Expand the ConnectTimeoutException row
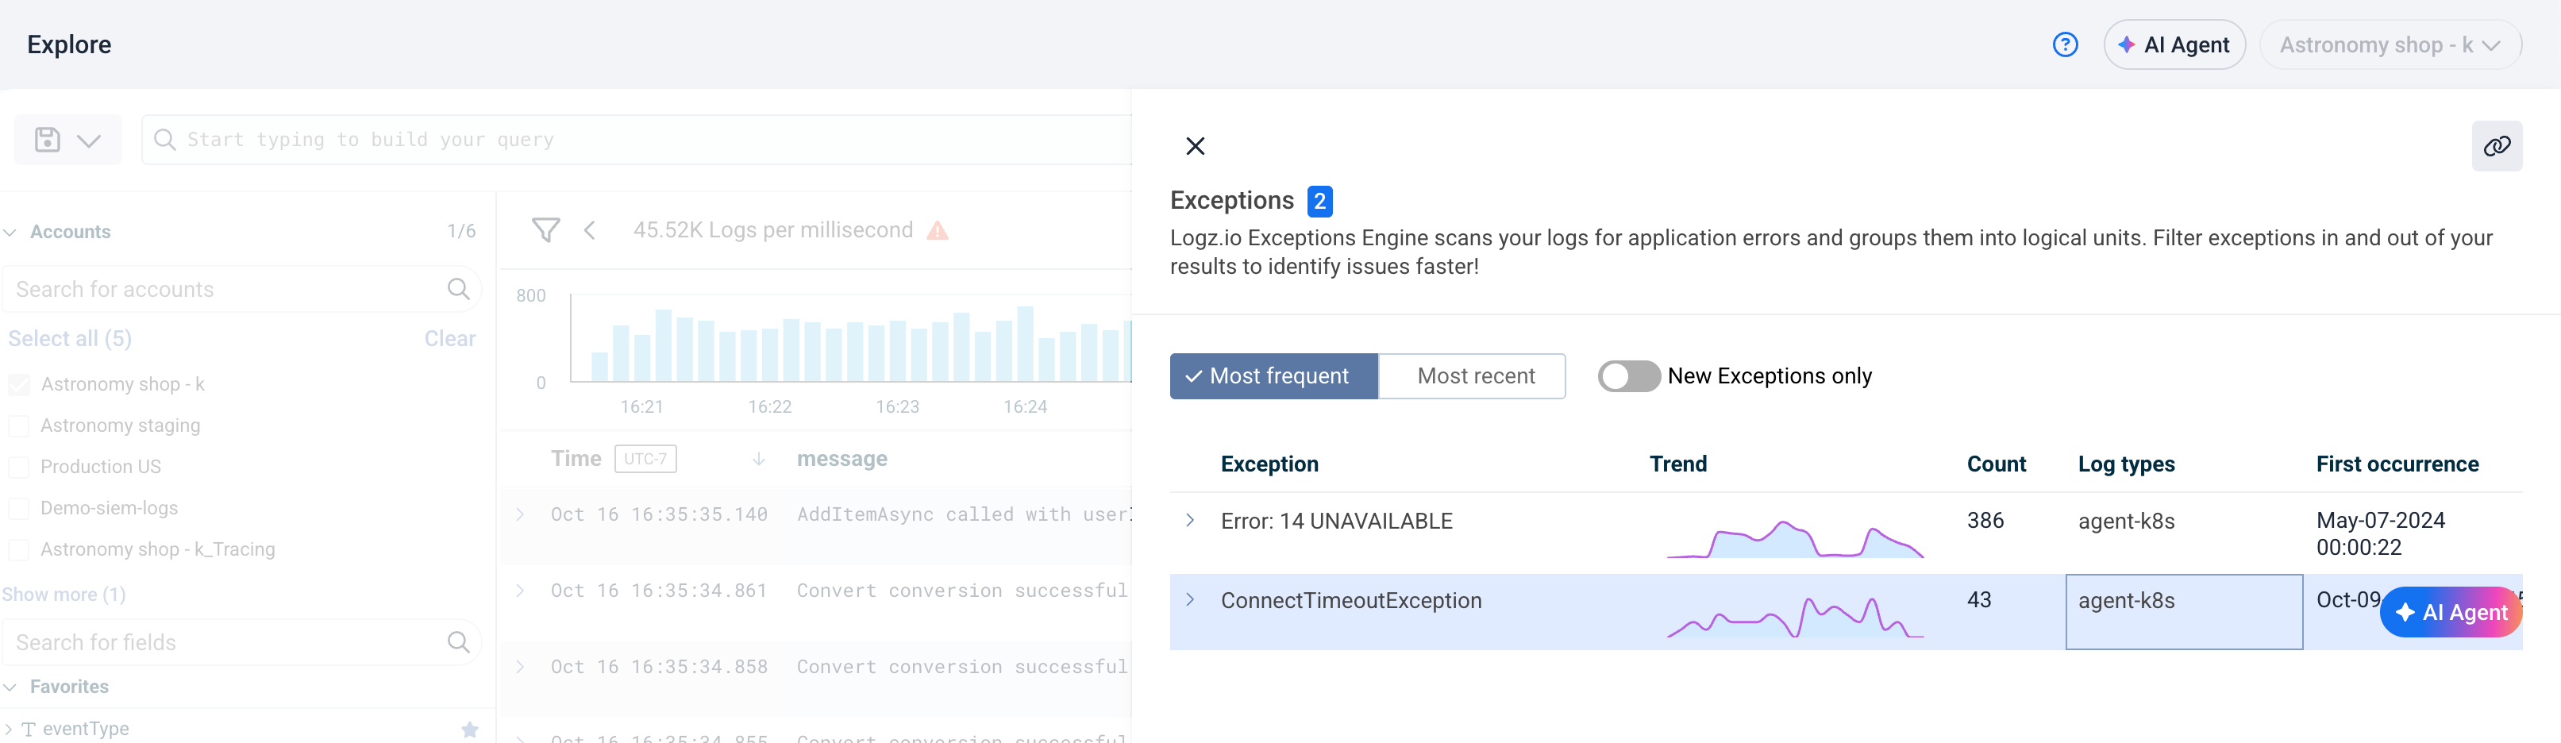Viewport: 2561px width, 743px height. click(x=1189, y=600)
